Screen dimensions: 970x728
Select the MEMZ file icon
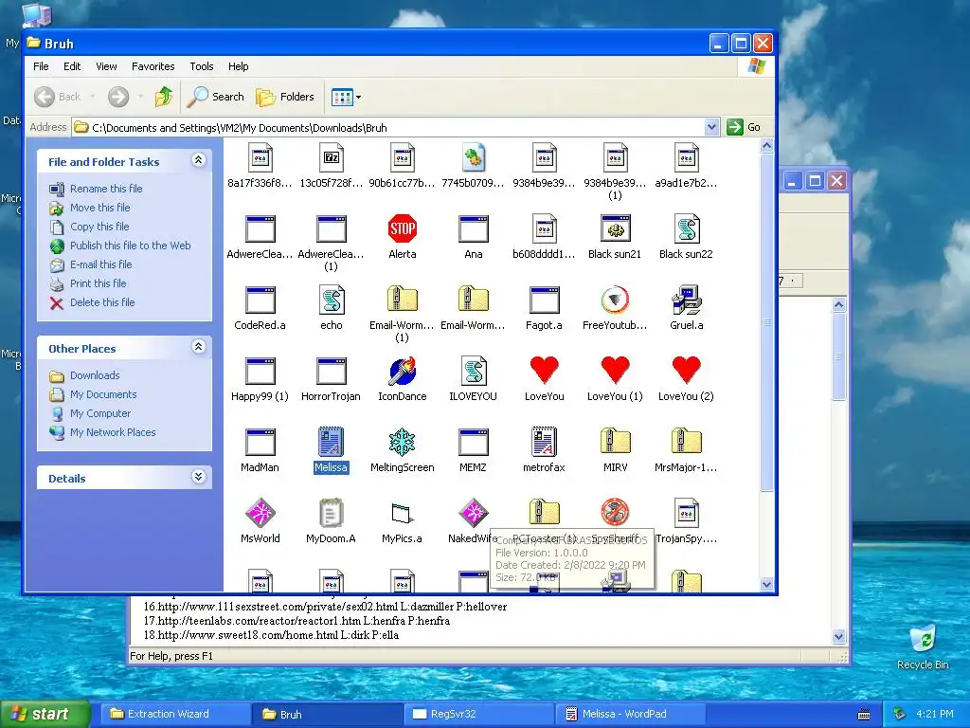474,444
